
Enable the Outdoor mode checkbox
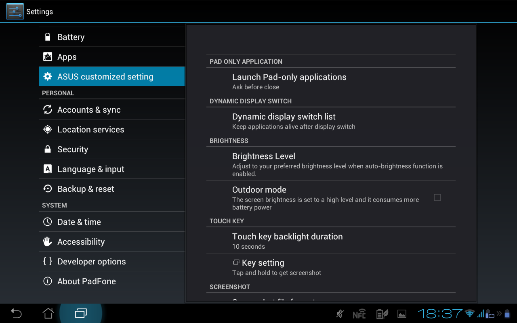[437, 197]
